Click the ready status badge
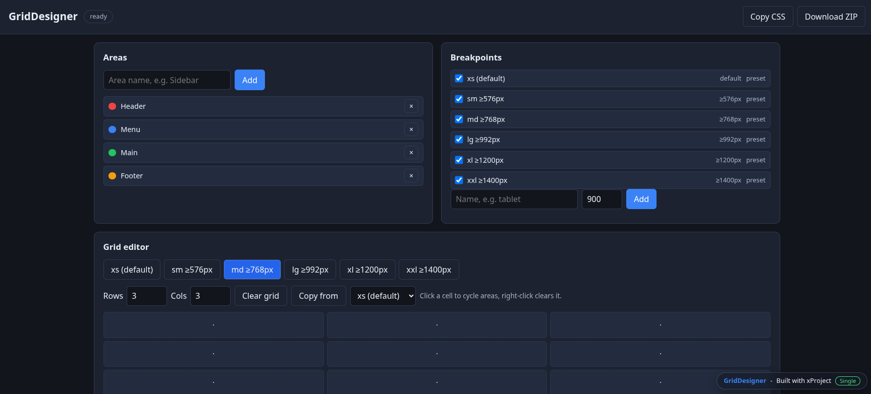Viewport: 871px width, 394px height. 98,17
